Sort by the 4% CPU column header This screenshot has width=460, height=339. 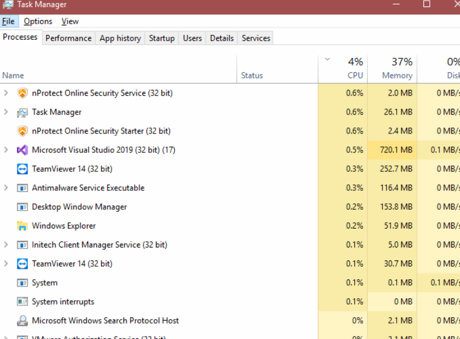[x=343, y=69]
